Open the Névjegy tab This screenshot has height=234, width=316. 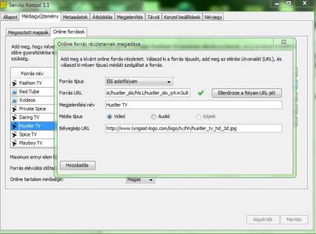[213, 17]
